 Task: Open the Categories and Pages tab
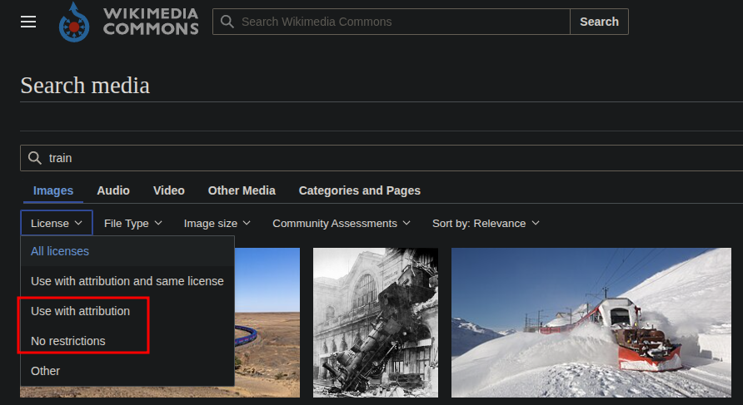click(x=360, y=190)
